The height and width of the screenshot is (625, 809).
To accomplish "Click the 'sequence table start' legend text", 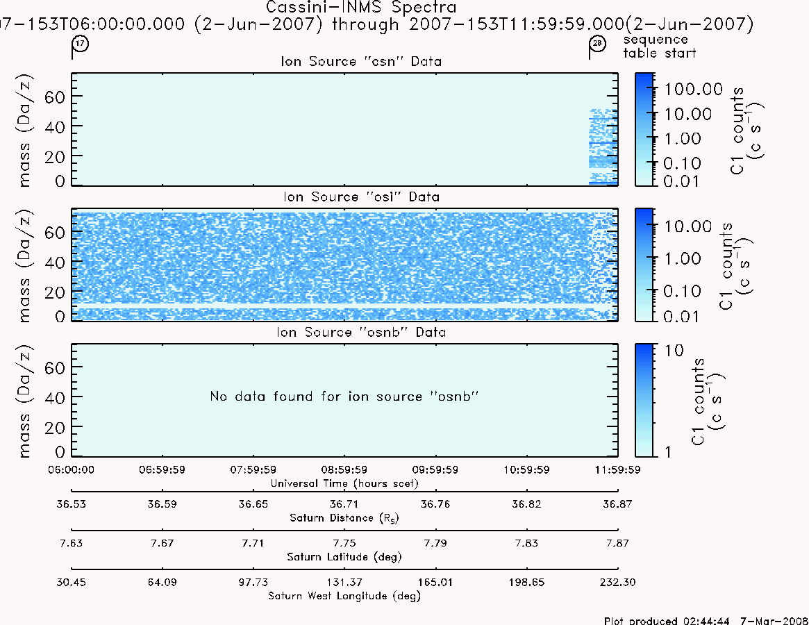I will click(x=660, y=46).
